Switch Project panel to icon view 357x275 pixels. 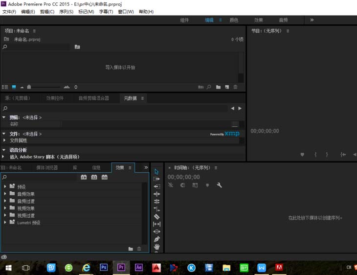click(14, 87)
